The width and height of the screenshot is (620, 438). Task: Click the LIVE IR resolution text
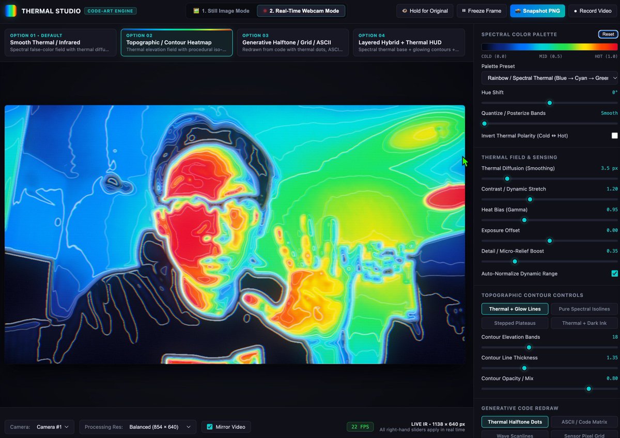438,424
